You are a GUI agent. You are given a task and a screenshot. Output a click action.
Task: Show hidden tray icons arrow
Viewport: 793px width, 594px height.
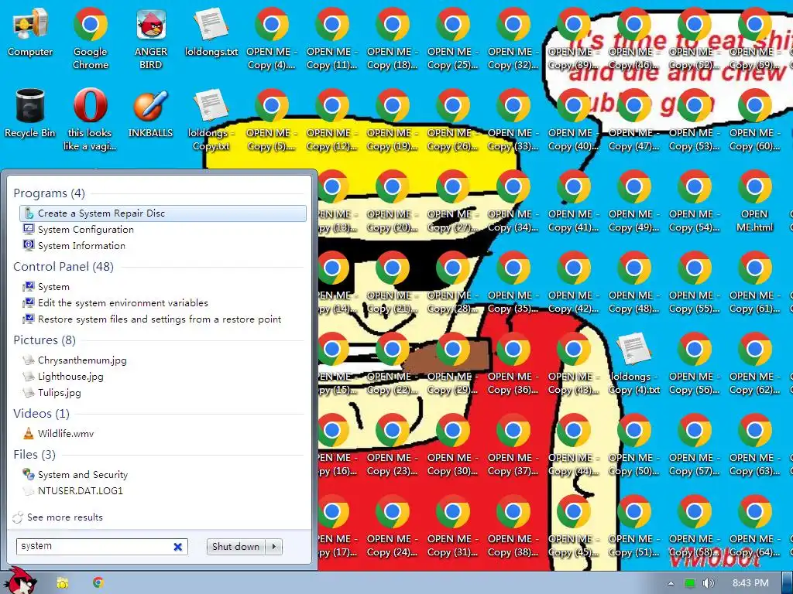pos(671,583)
